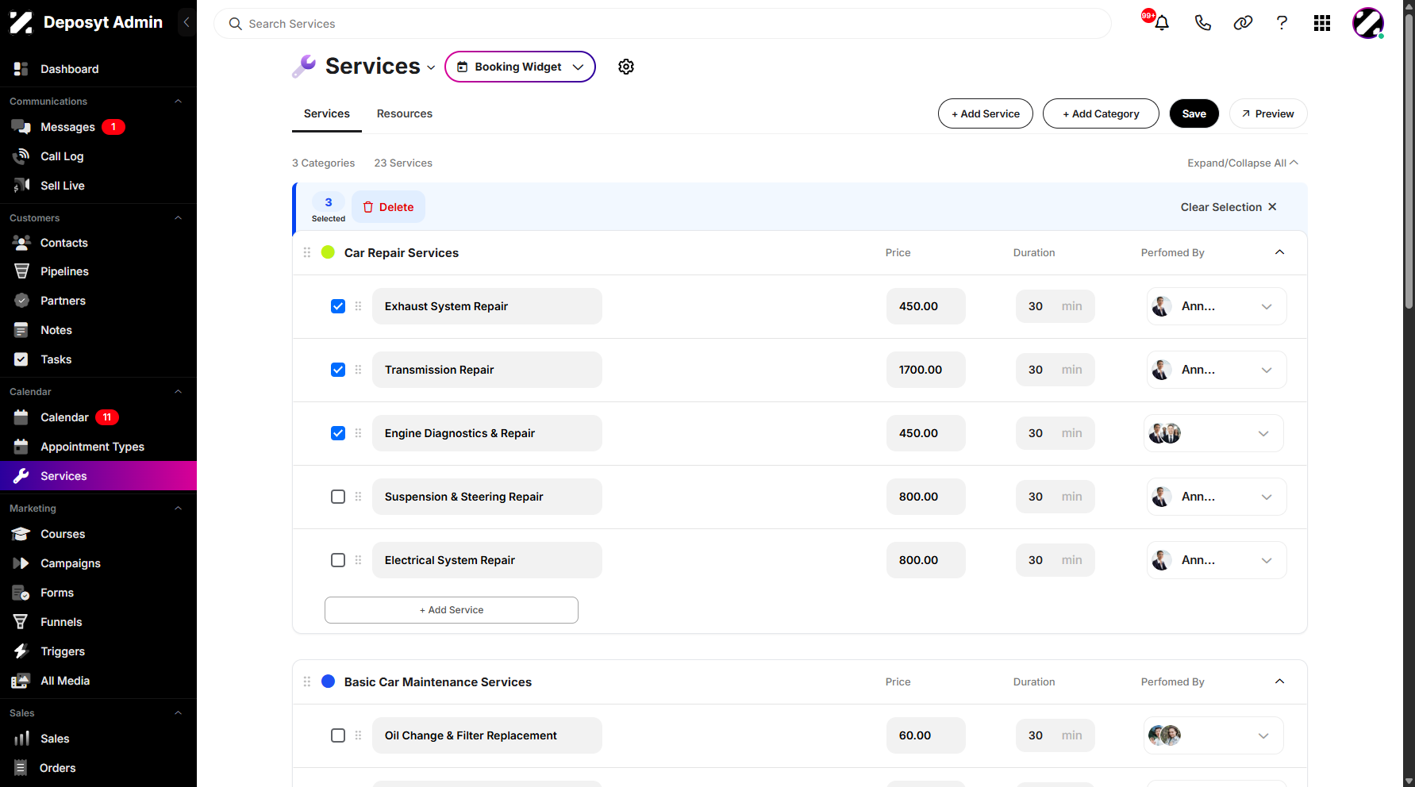Screen dimensions: 1415x787
Task: Switch to the Resources tab
Action: point(405,113)
